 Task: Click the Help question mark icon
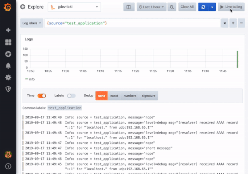tap(8, 166)
